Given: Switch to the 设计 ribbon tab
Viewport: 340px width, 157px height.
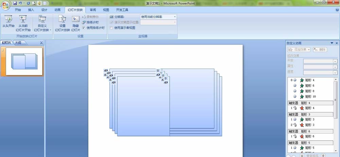Looking at the screenshot, I should coord(44,10).
